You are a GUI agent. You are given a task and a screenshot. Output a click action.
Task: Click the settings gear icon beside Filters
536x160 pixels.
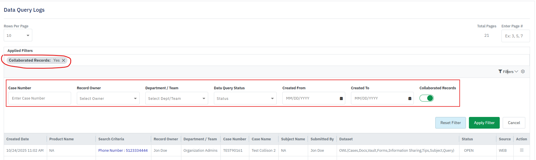523,72
